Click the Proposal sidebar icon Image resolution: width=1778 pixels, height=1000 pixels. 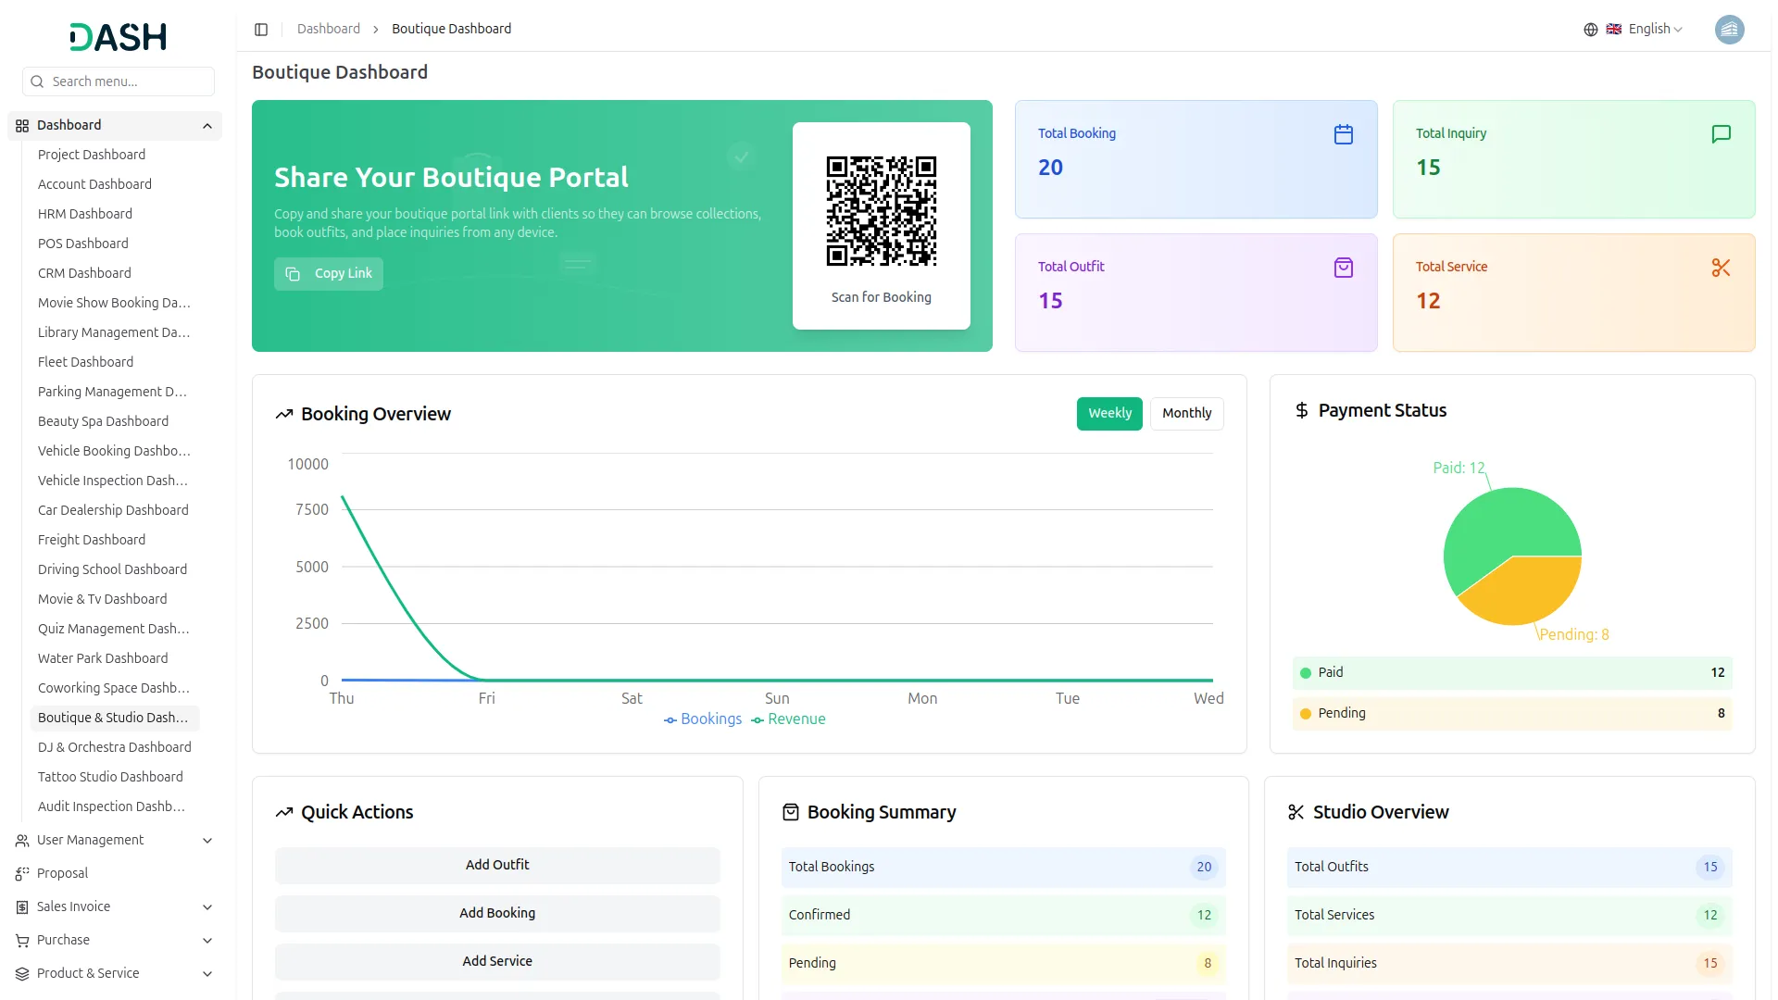pyautogui.click(x=22, y=874)
